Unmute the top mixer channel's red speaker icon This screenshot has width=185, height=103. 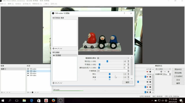pos(147,72)
